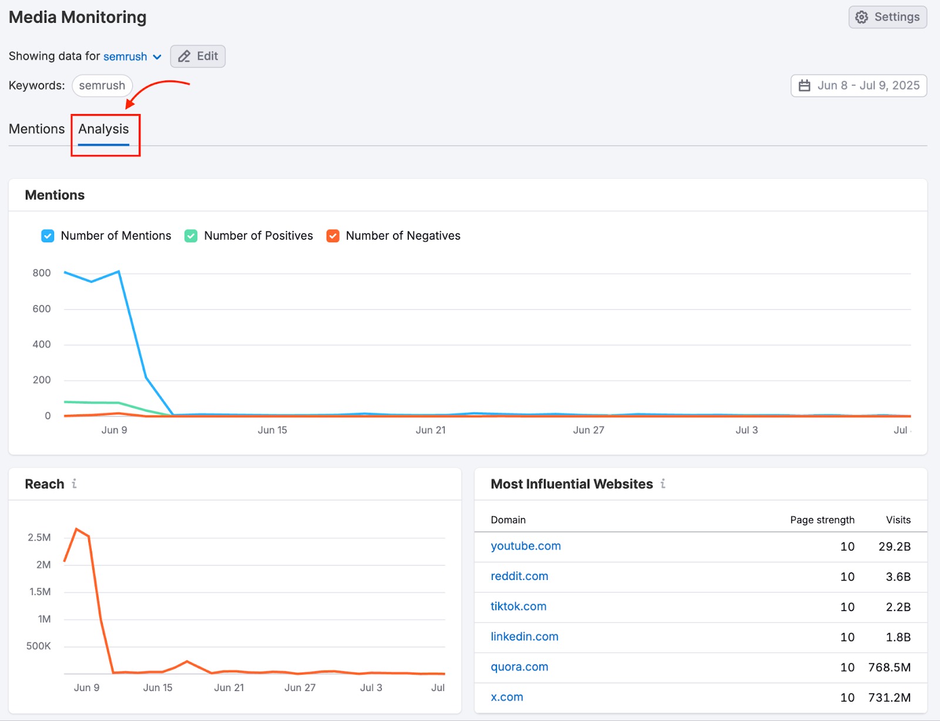Open the quora.com domain link
The image size is (940, 721).
519,667
